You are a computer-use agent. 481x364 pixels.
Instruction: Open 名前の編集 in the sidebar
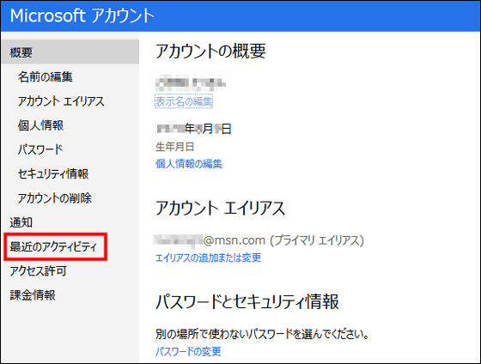coord(45,76)
